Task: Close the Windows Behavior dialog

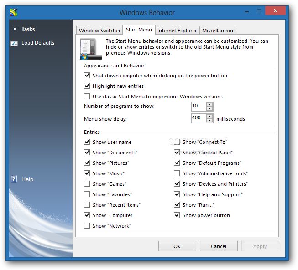Action: tap(275, 10)
